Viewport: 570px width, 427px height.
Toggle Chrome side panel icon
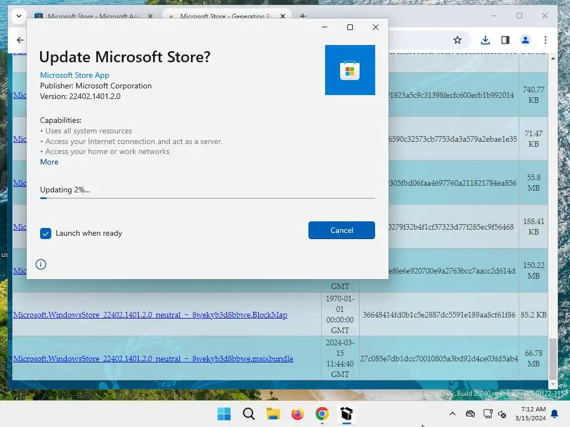505,40
